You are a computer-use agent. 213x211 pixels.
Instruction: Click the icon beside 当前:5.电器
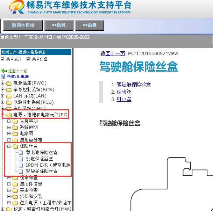pos(3,77)
